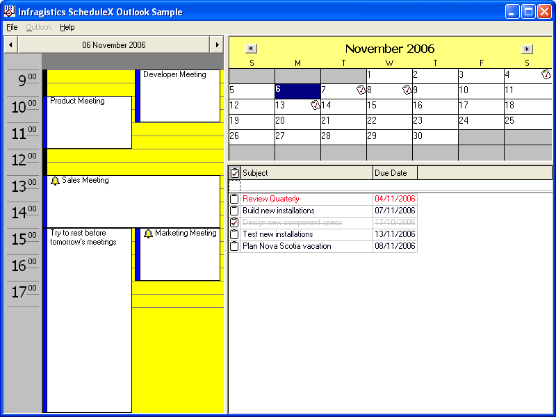Image resolution: width=556 pixels, height=417 pixels.
Task: Select the Product Meeting appointment
Action: coord(88,122)
